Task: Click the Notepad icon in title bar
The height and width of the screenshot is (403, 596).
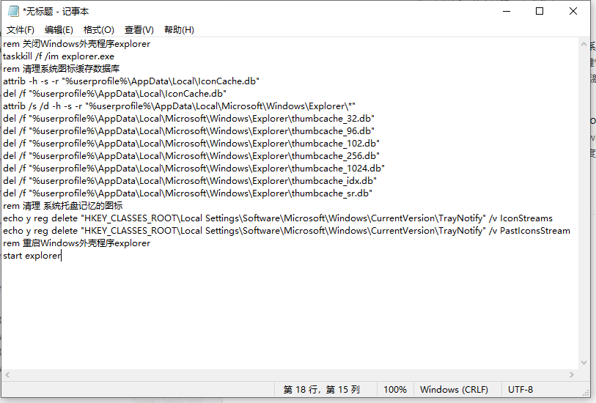Action: click(13, 11)
